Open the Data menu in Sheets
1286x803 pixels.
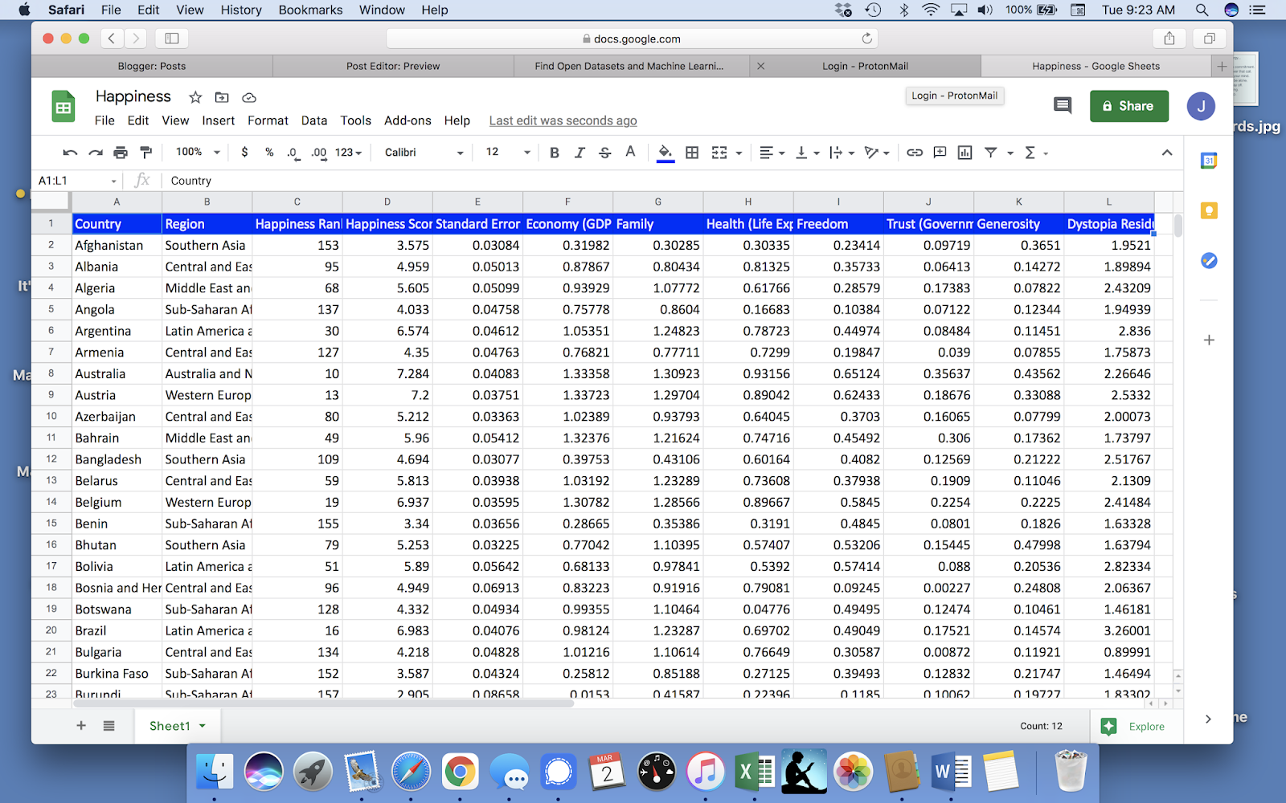pyautogui.click(x=314, y=120)
